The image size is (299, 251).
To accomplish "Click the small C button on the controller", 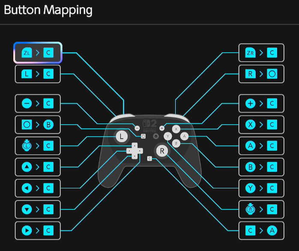I will 149,158.
